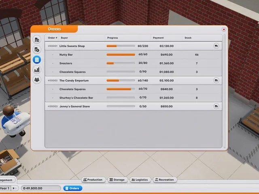The width and height of the screenshot is (259, 194).
Task: Click the Buyer column header
Action: (x=64, y=38)
